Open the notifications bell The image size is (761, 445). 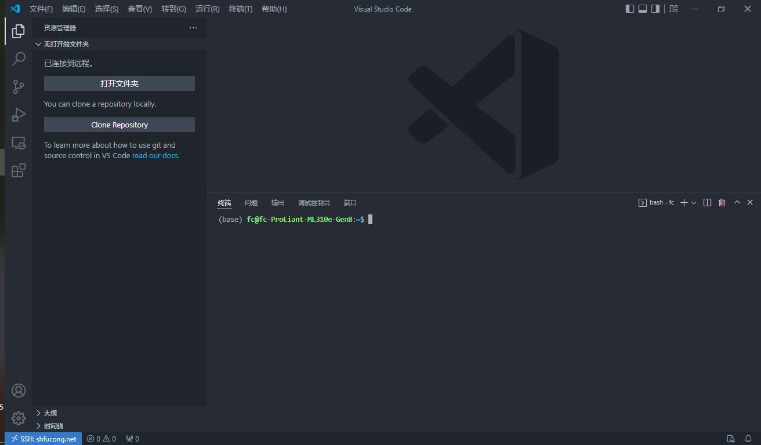pos(749,439)
